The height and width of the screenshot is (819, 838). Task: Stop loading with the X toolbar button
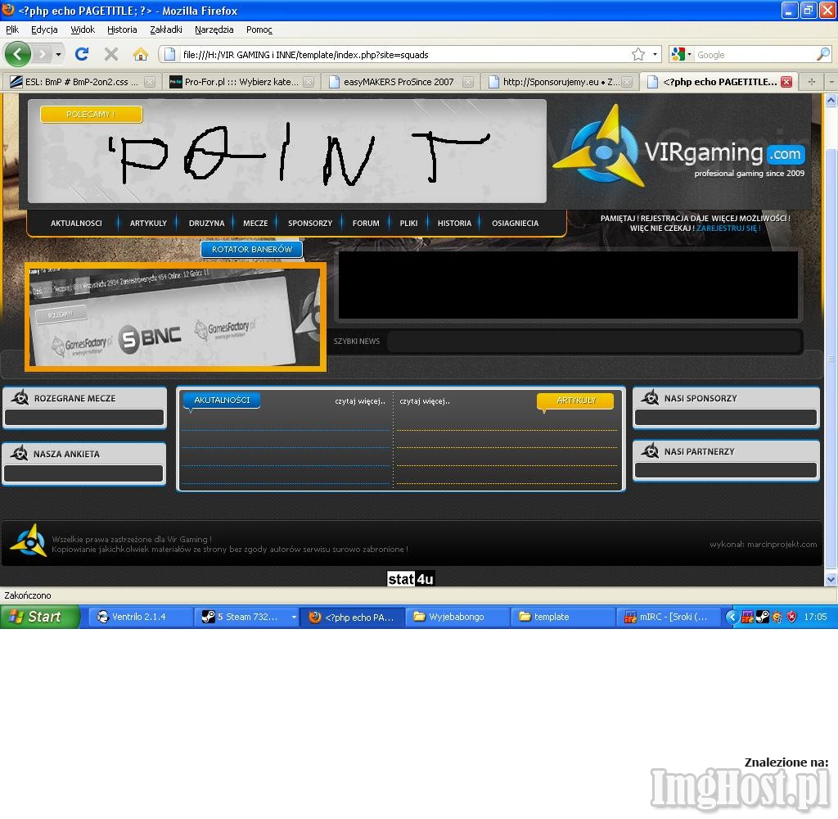click(x=111, y=54)
